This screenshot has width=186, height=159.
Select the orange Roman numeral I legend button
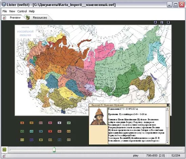(22, 123)
